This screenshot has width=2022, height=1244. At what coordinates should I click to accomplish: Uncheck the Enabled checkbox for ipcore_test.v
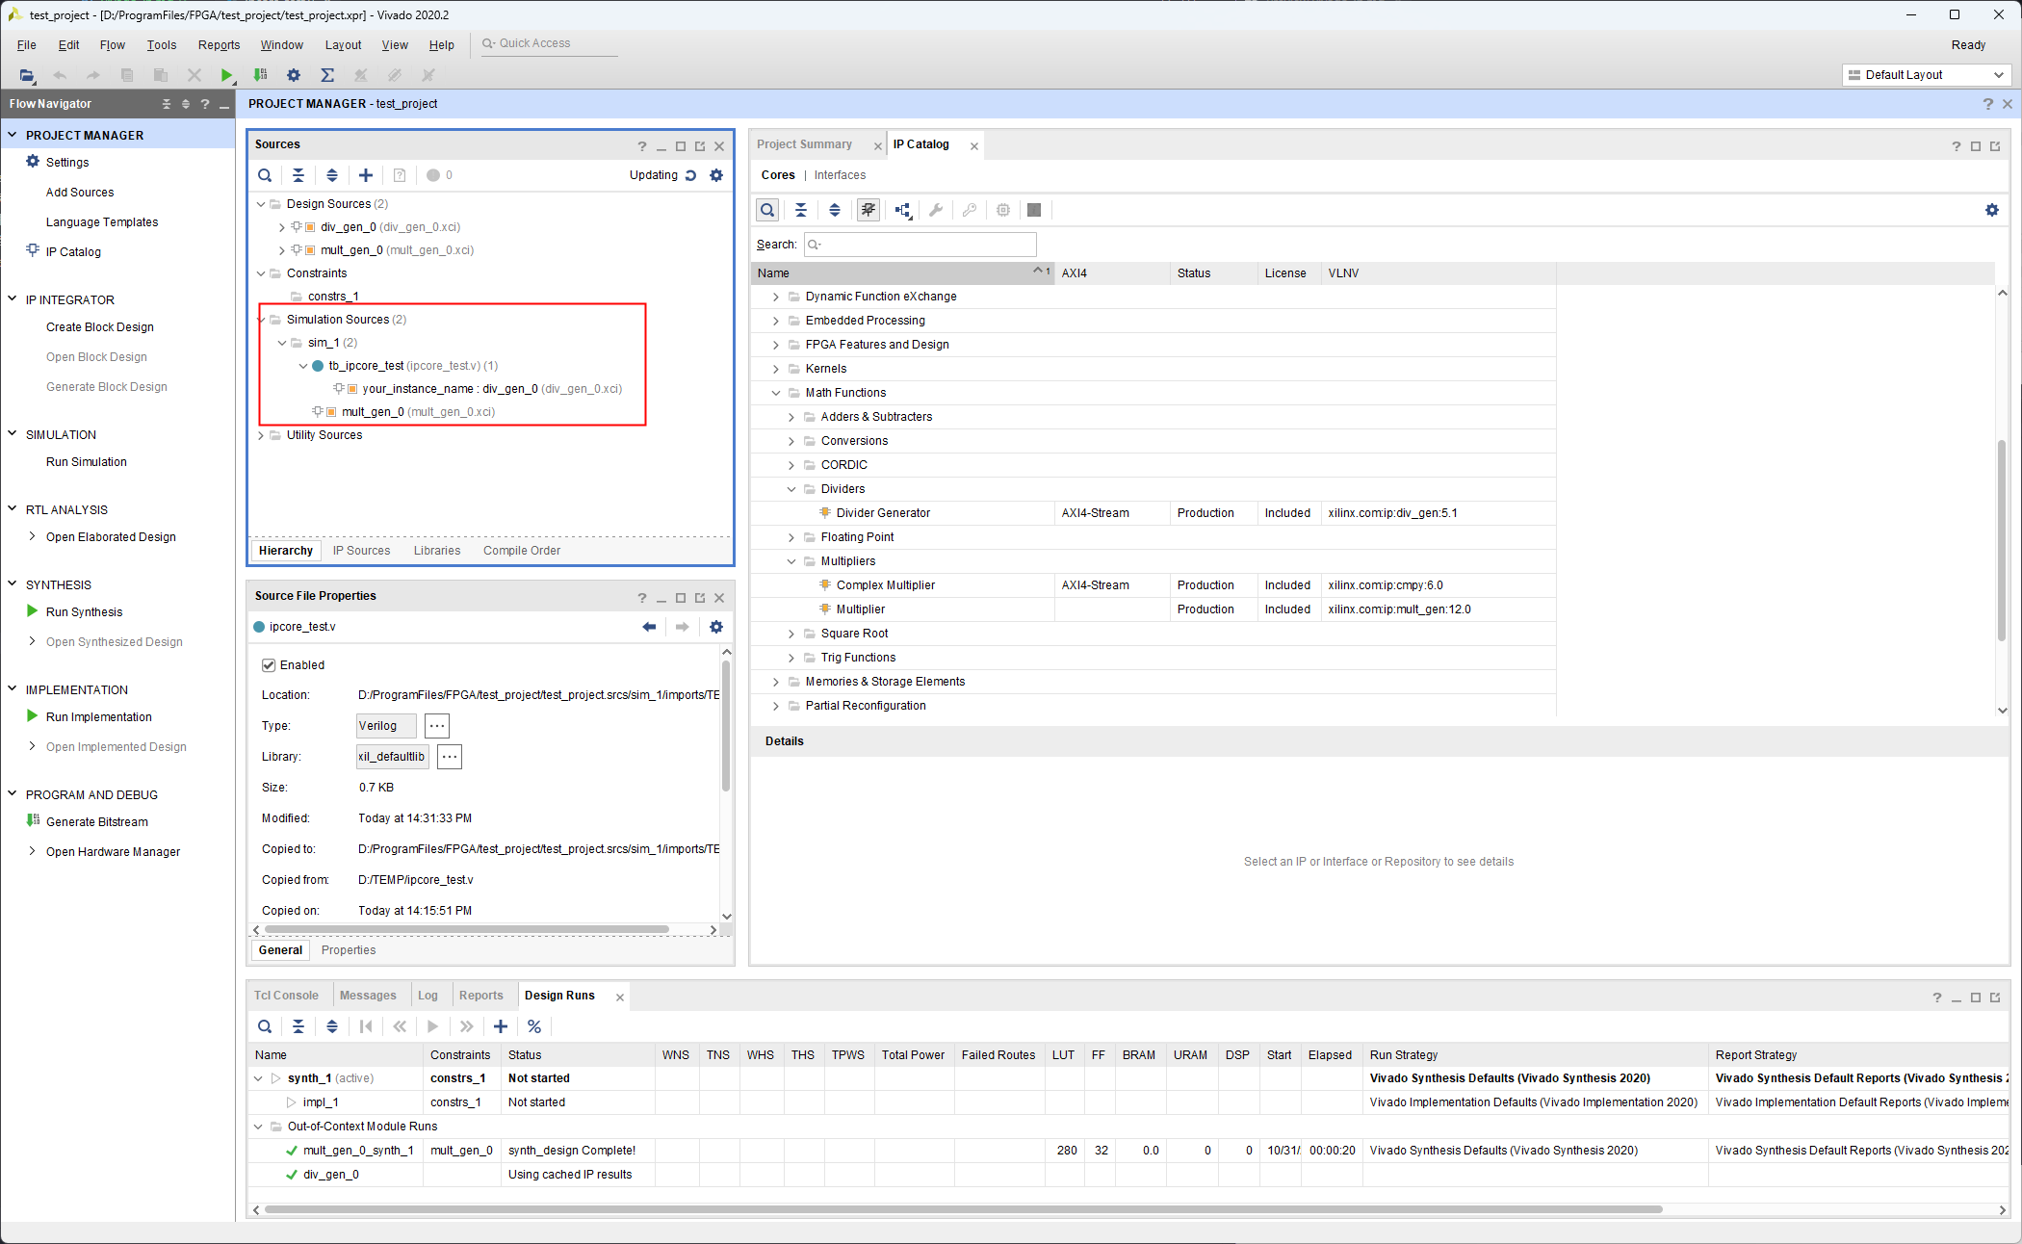click(x=269, y=665)
